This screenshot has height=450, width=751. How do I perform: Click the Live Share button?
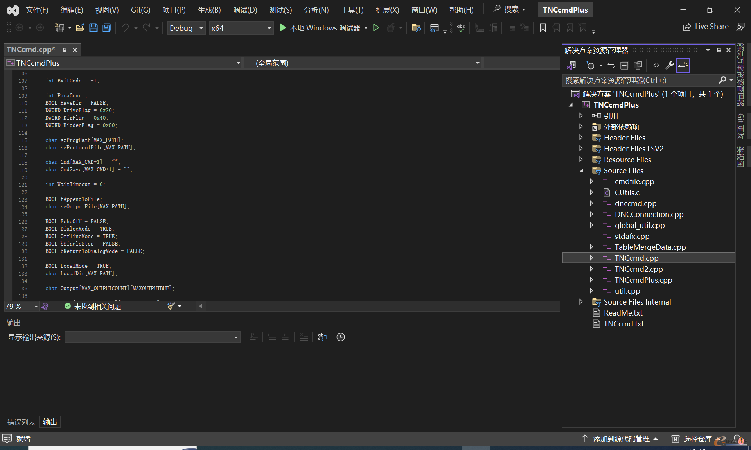tap(706, 27)
